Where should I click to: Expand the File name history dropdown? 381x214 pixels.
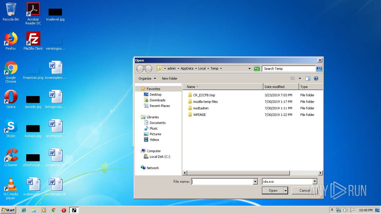click(x=255, y=182)
